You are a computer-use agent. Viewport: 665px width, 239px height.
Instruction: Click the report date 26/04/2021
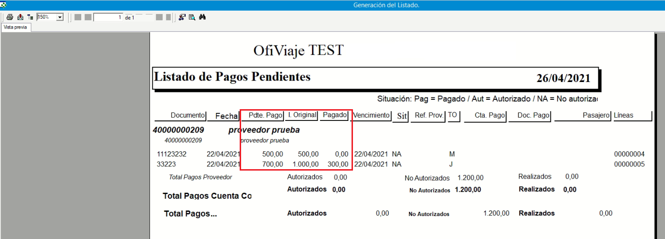click(563, 78)
